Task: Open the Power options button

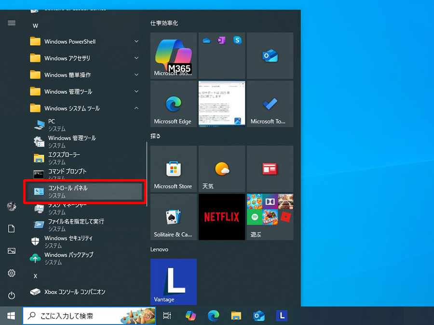Action: click(12, 296)
